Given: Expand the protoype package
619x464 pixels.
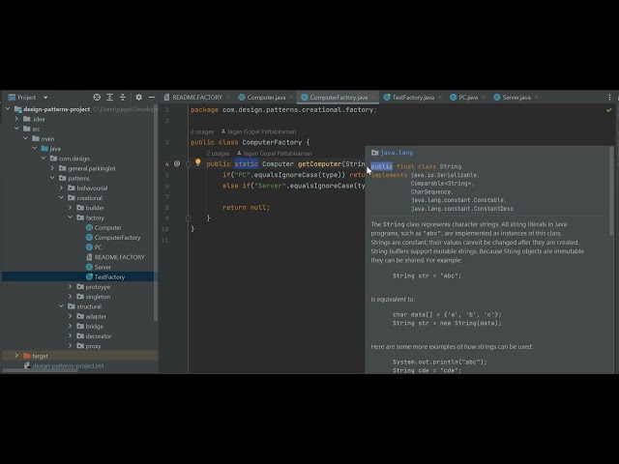Looking at the screenshot, I should click(71, 286).
